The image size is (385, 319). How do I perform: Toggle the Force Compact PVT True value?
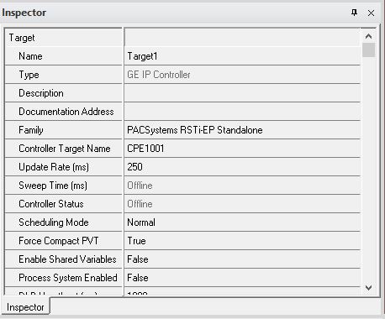point(242,241)
